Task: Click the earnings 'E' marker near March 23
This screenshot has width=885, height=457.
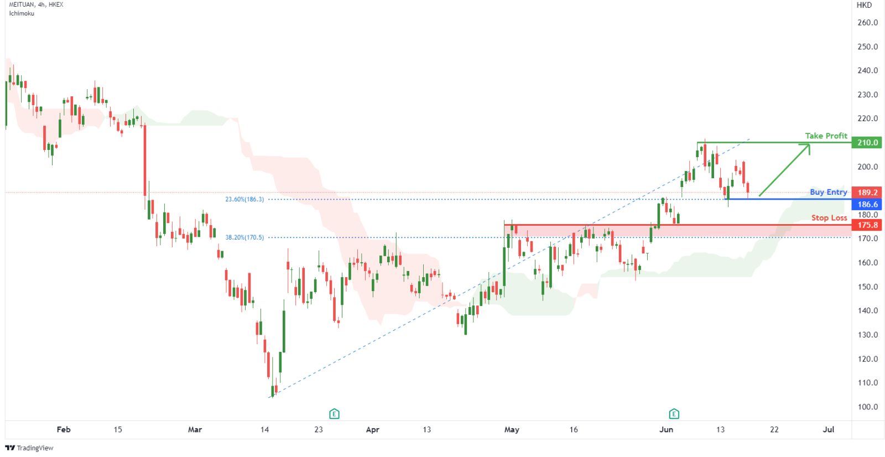Action: coord(334,414)
